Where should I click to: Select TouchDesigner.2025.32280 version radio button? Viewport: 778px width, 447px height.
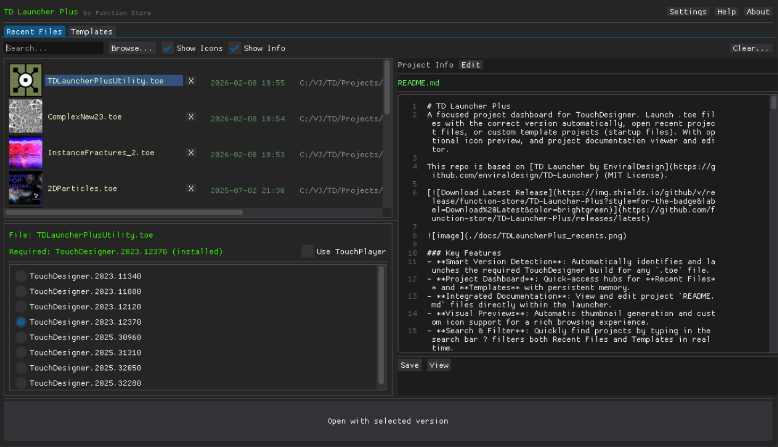click(x=21, y=383)
